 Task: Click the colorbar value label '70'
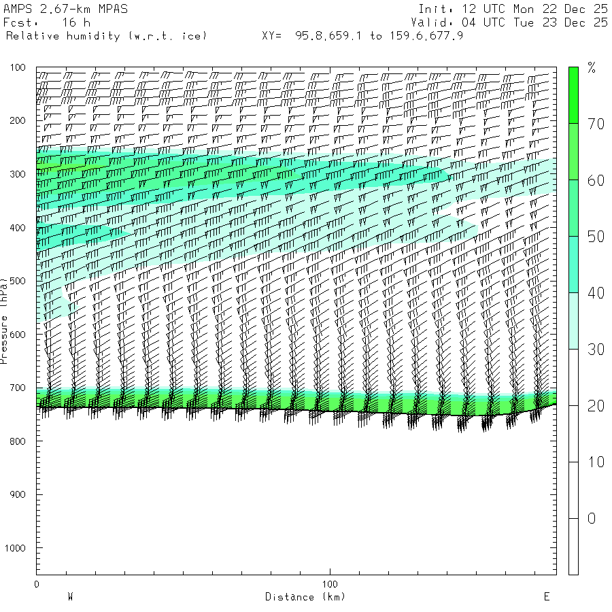point(596,124)
